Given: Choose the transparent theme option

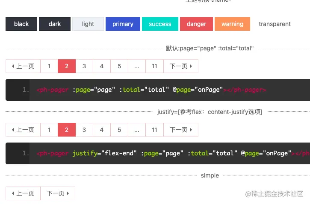Looking at the screenshot, I should click(275, 24).
